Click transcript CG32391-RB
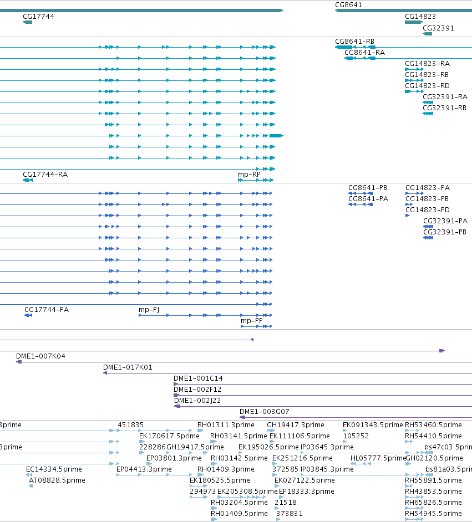Viewport: 472px width, 522px height. pyautogui.click(x=445, y=108)
